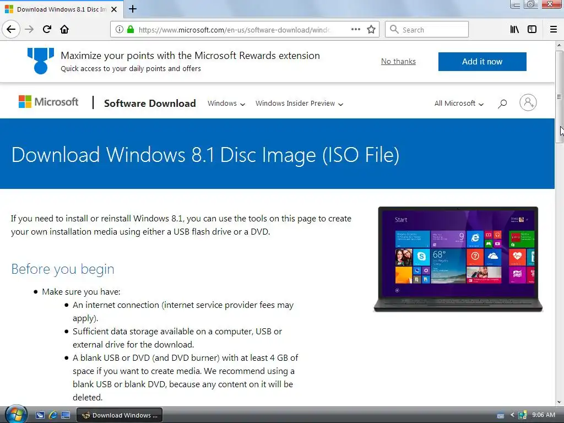Go back using the browser back arrow
Screen dimensions: 564x423
11,29
